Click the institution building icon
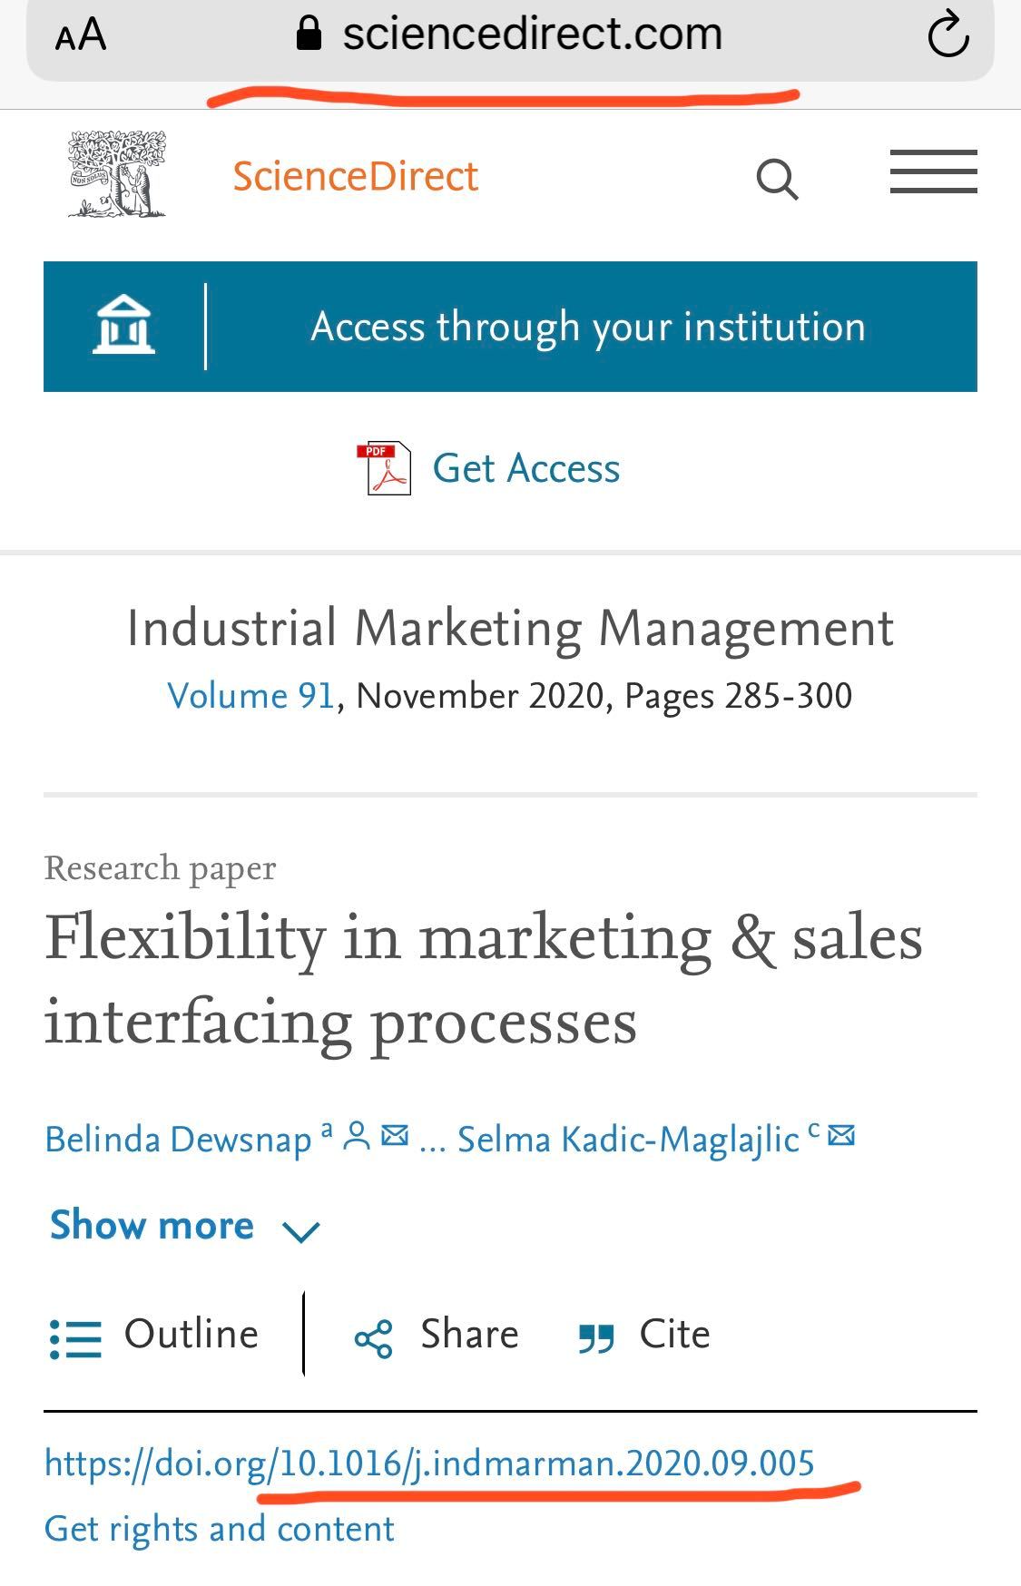Viewport: 1021px width, 1586px height. (x=124, y=325)
